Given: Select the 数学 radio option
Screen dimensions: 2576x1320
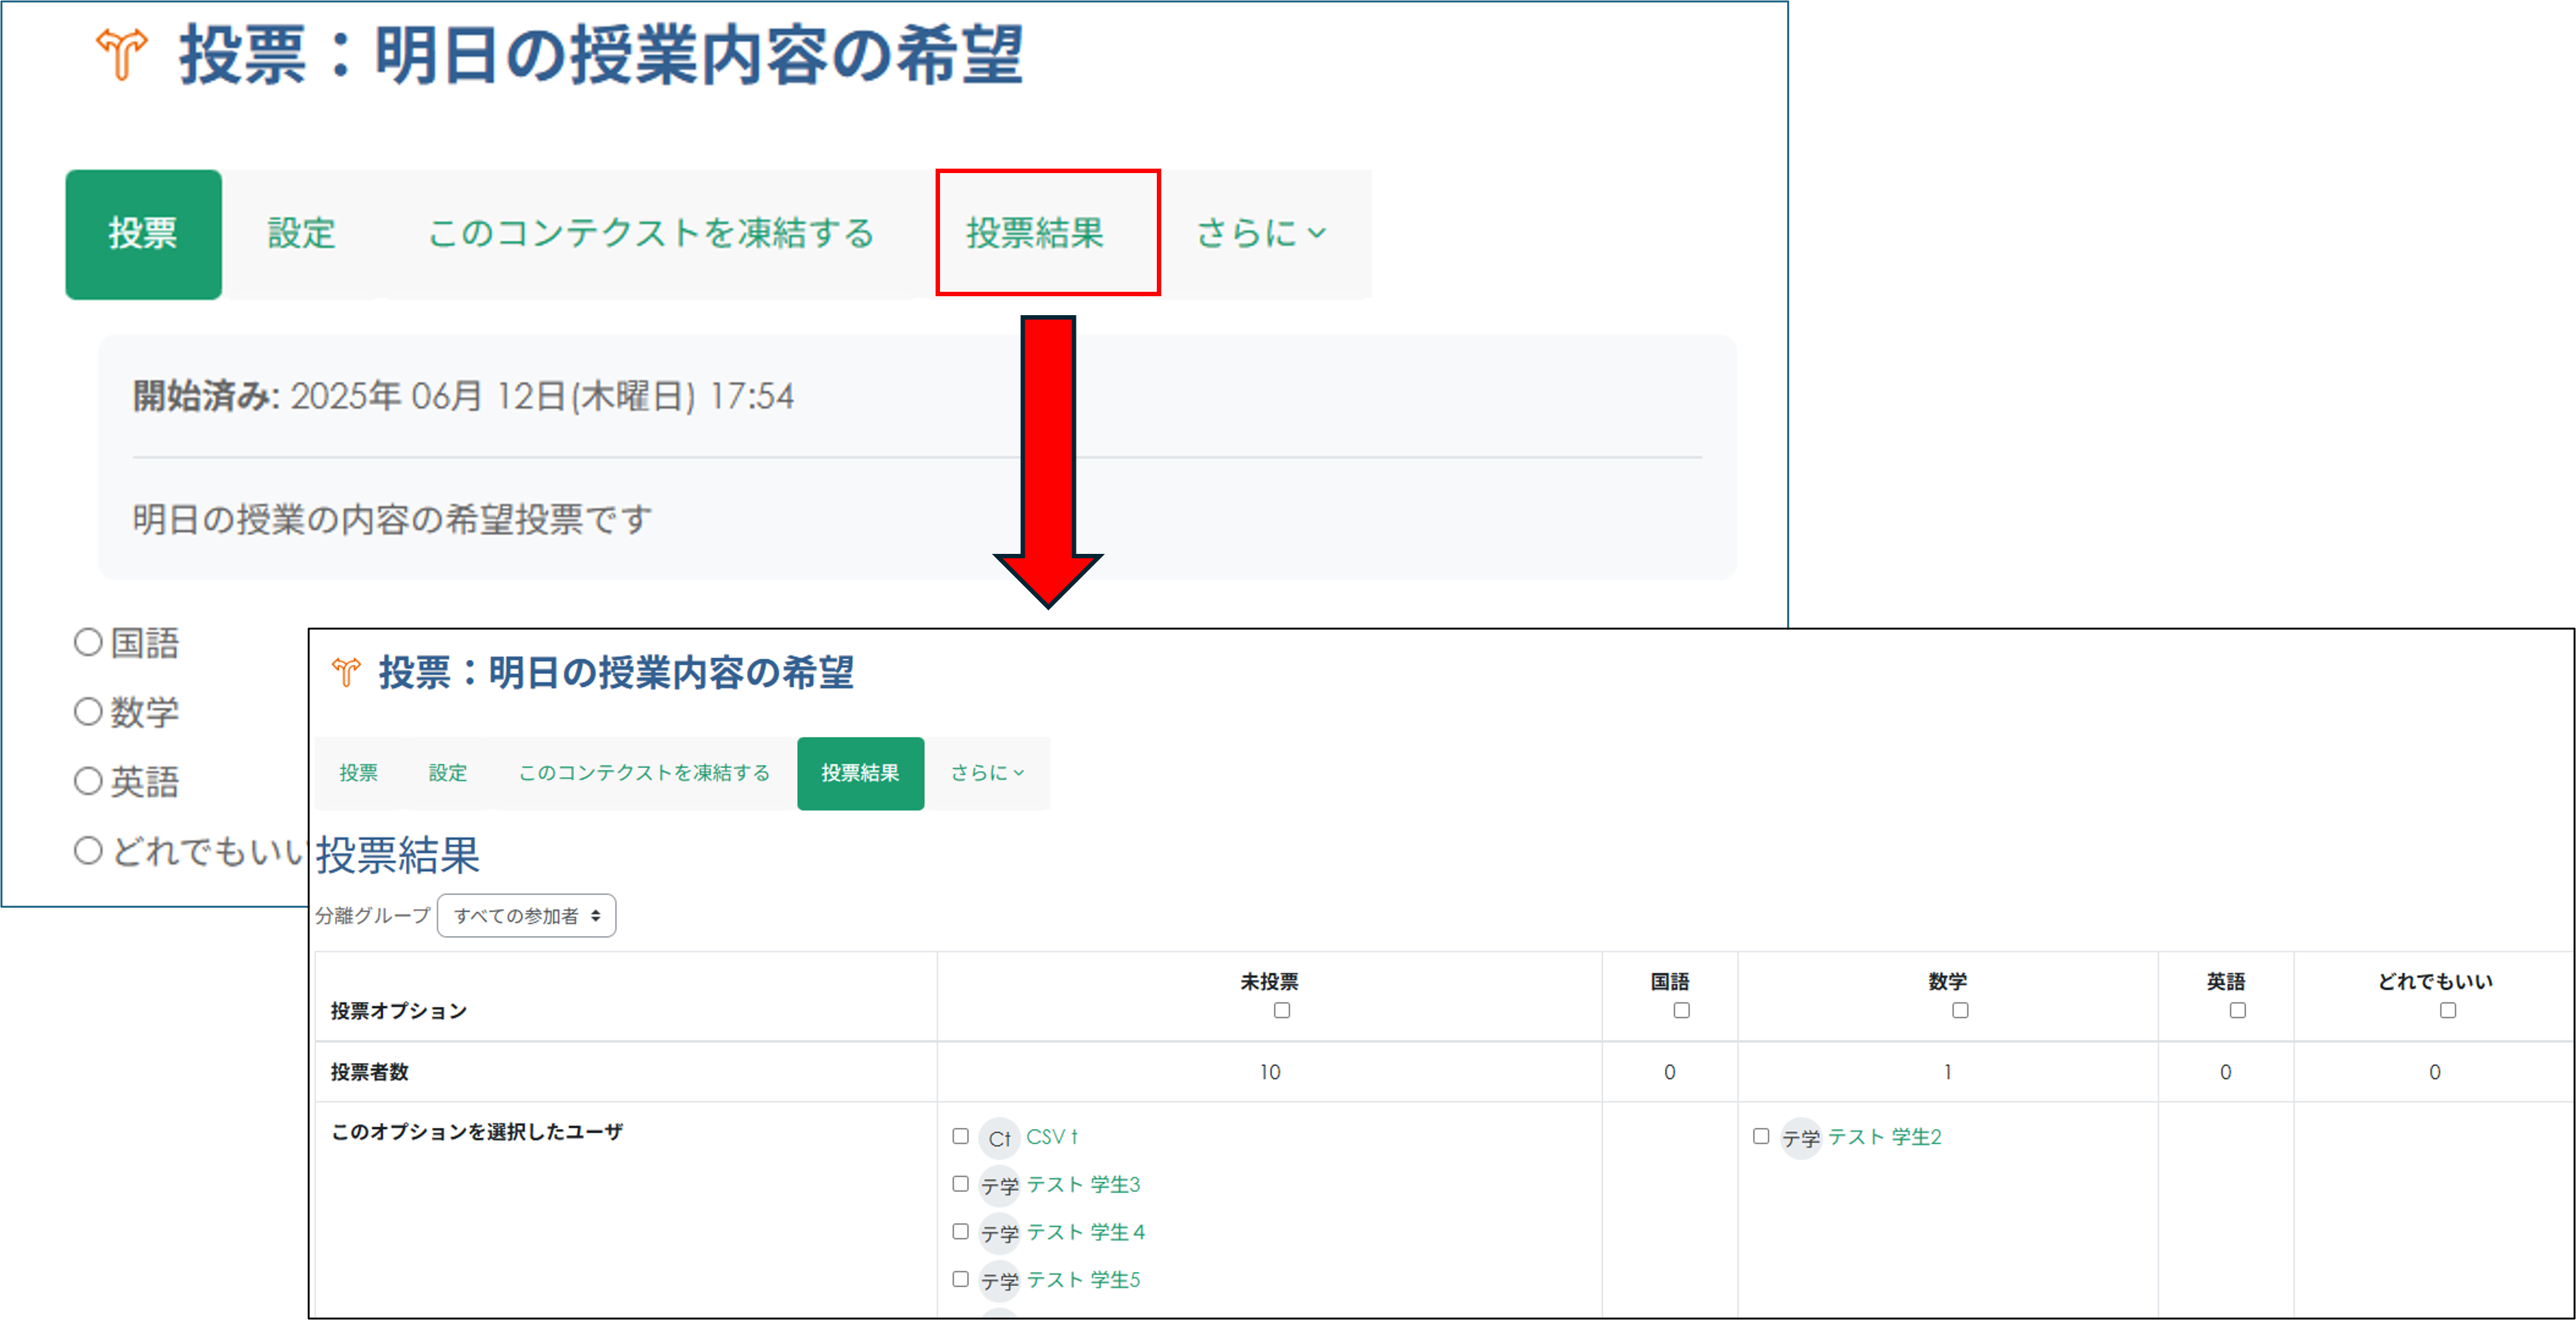Looking at the screenshot, I should coord(88,711).
